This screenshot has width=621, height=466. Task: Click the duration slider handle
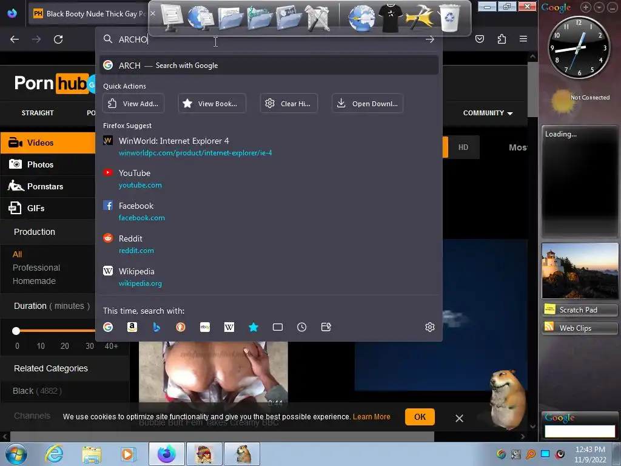pos(16,331)
